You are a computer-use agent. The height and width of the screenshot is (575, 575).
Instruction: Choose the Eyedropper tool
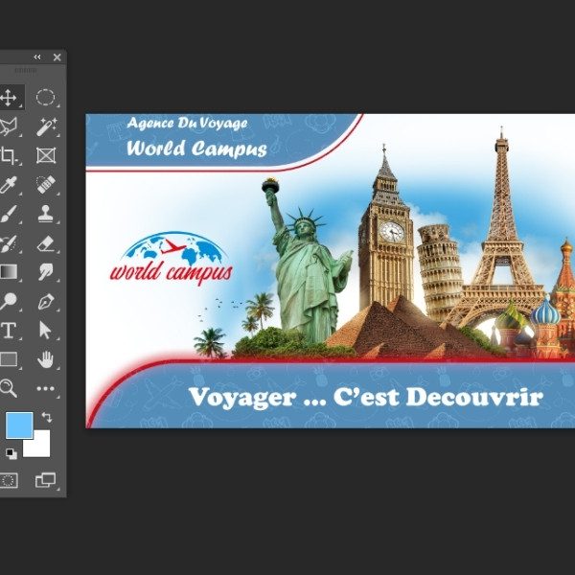click(x=9, y=184)
